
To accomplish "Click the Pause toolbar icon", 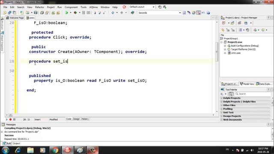I will click(83, 12).
